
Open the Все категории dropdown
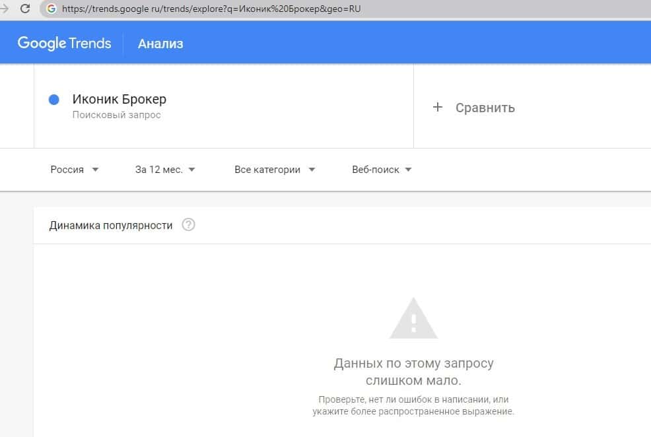point(275,170)
